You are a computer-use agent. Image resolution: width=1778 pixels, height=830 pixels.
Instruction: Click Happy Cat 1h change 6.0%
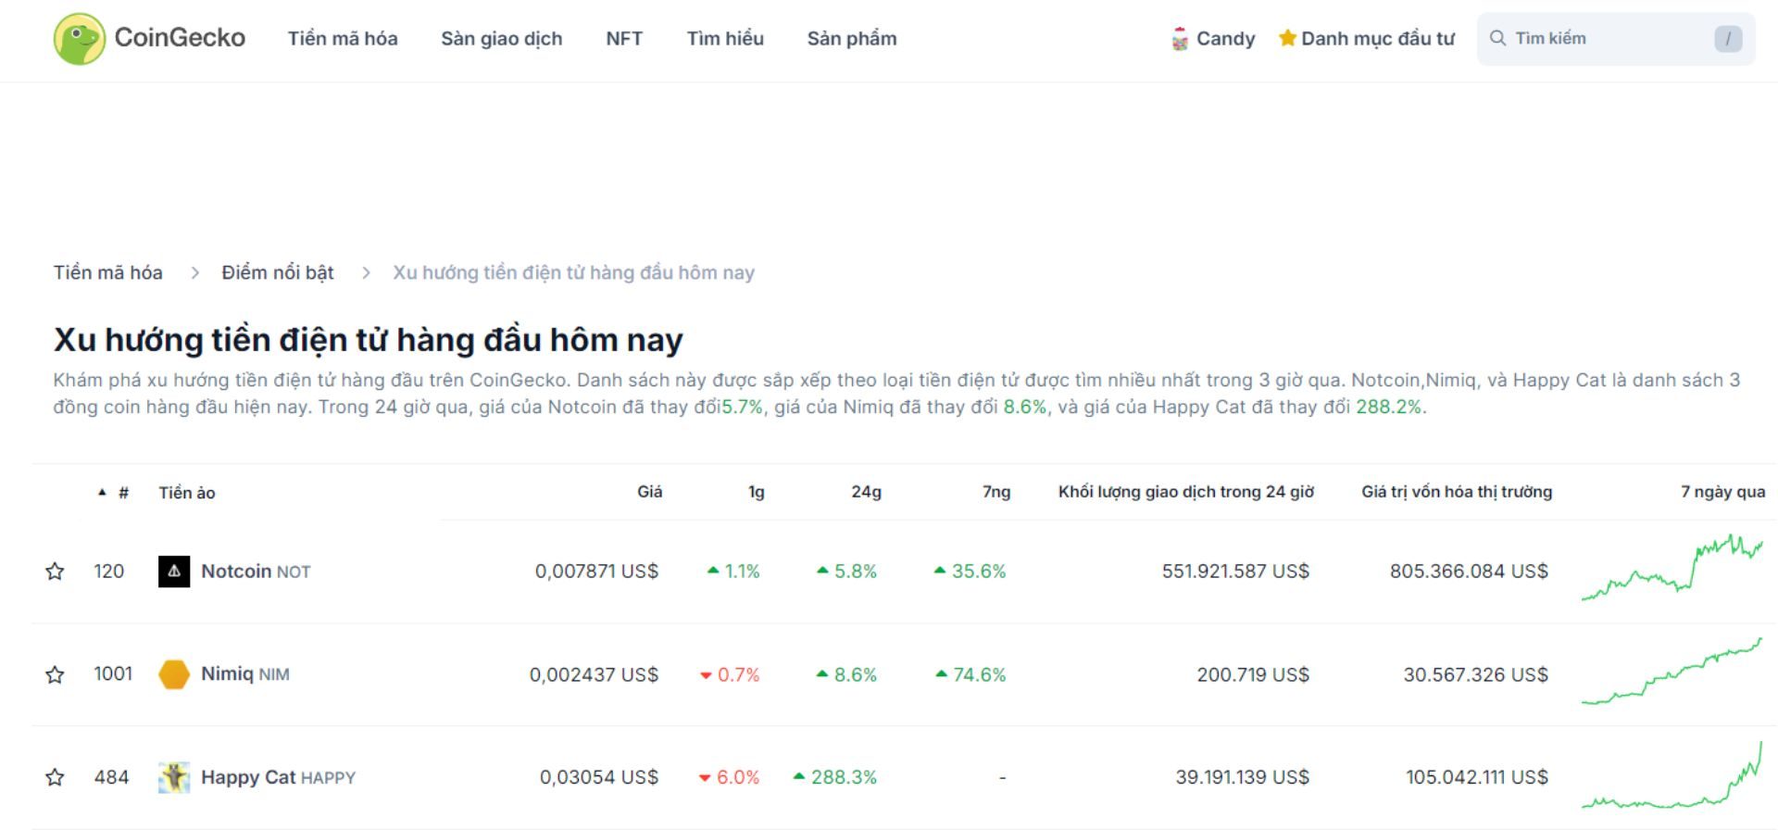[729, 777]
